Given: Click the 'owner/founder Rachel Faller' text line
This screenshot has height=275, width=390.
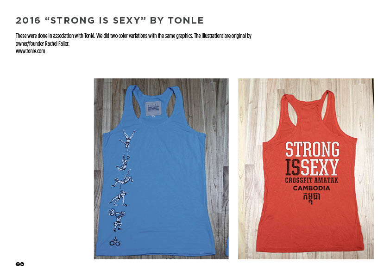Looking at the screenshot, I should pos(43,43).
